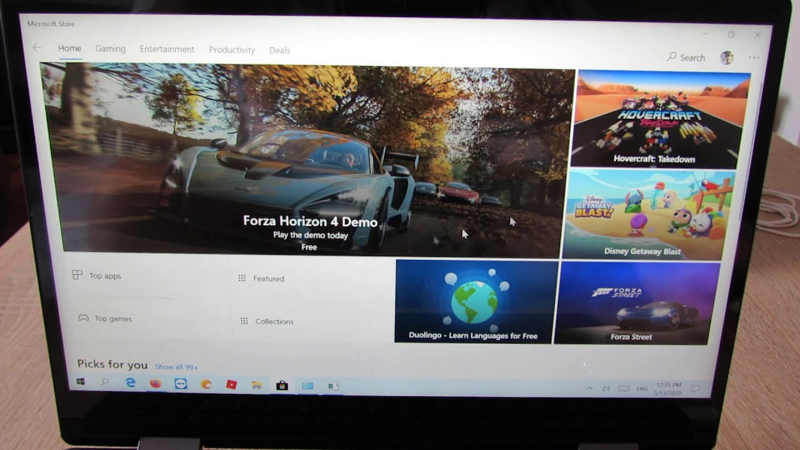Open the Home tab
Screen dimensions: 800x450
[69, 48]
